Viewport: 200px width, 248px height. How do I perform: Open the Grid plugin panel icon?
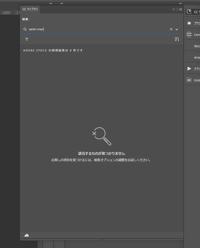point(189,79)
